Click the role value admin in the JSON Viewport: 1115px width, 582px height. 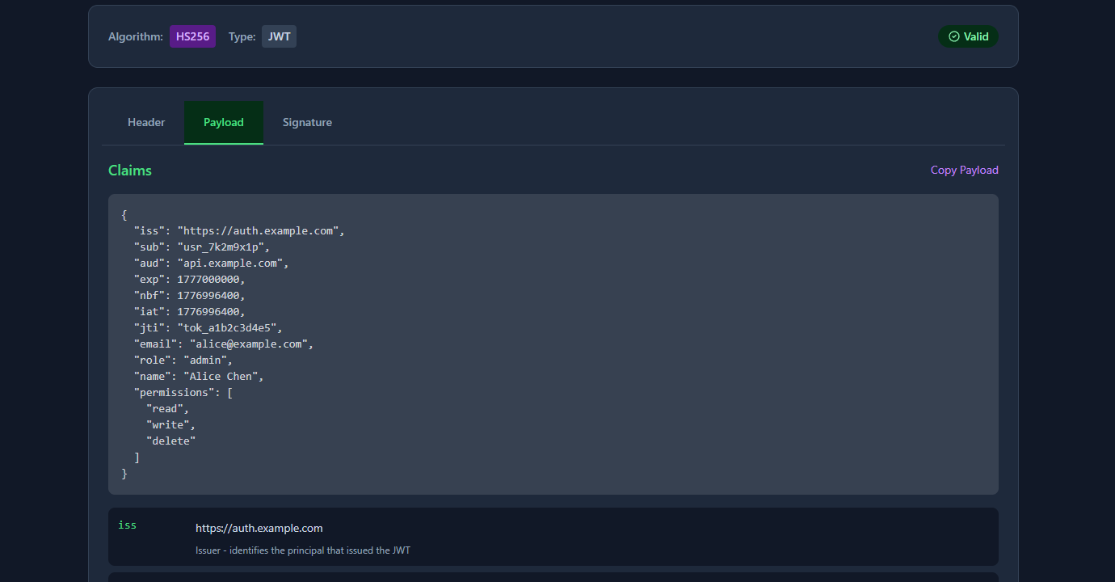pyautogui.click(x=206, y=360)
